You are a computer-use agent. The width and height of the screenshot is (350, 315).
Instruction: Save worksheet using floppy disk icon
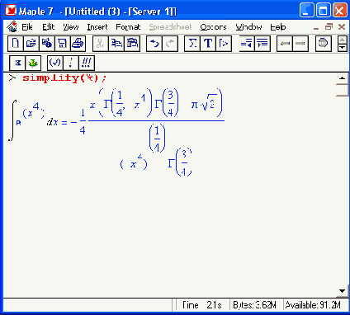tap(63, 44)
